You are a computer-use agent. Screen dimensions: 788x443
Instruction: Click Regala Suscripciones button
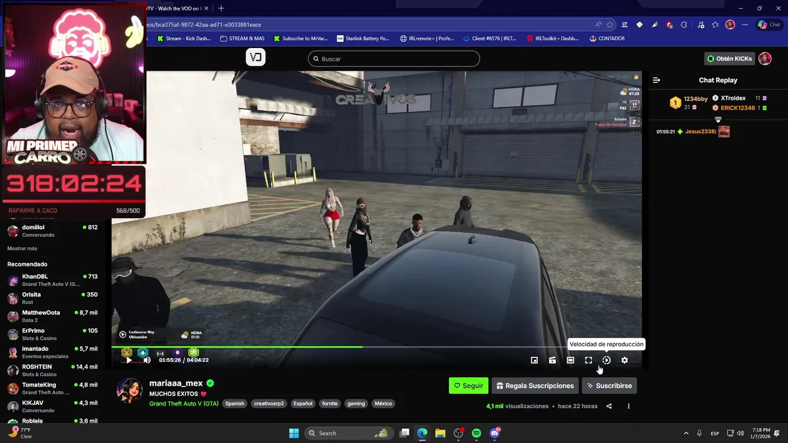(535, 386)
